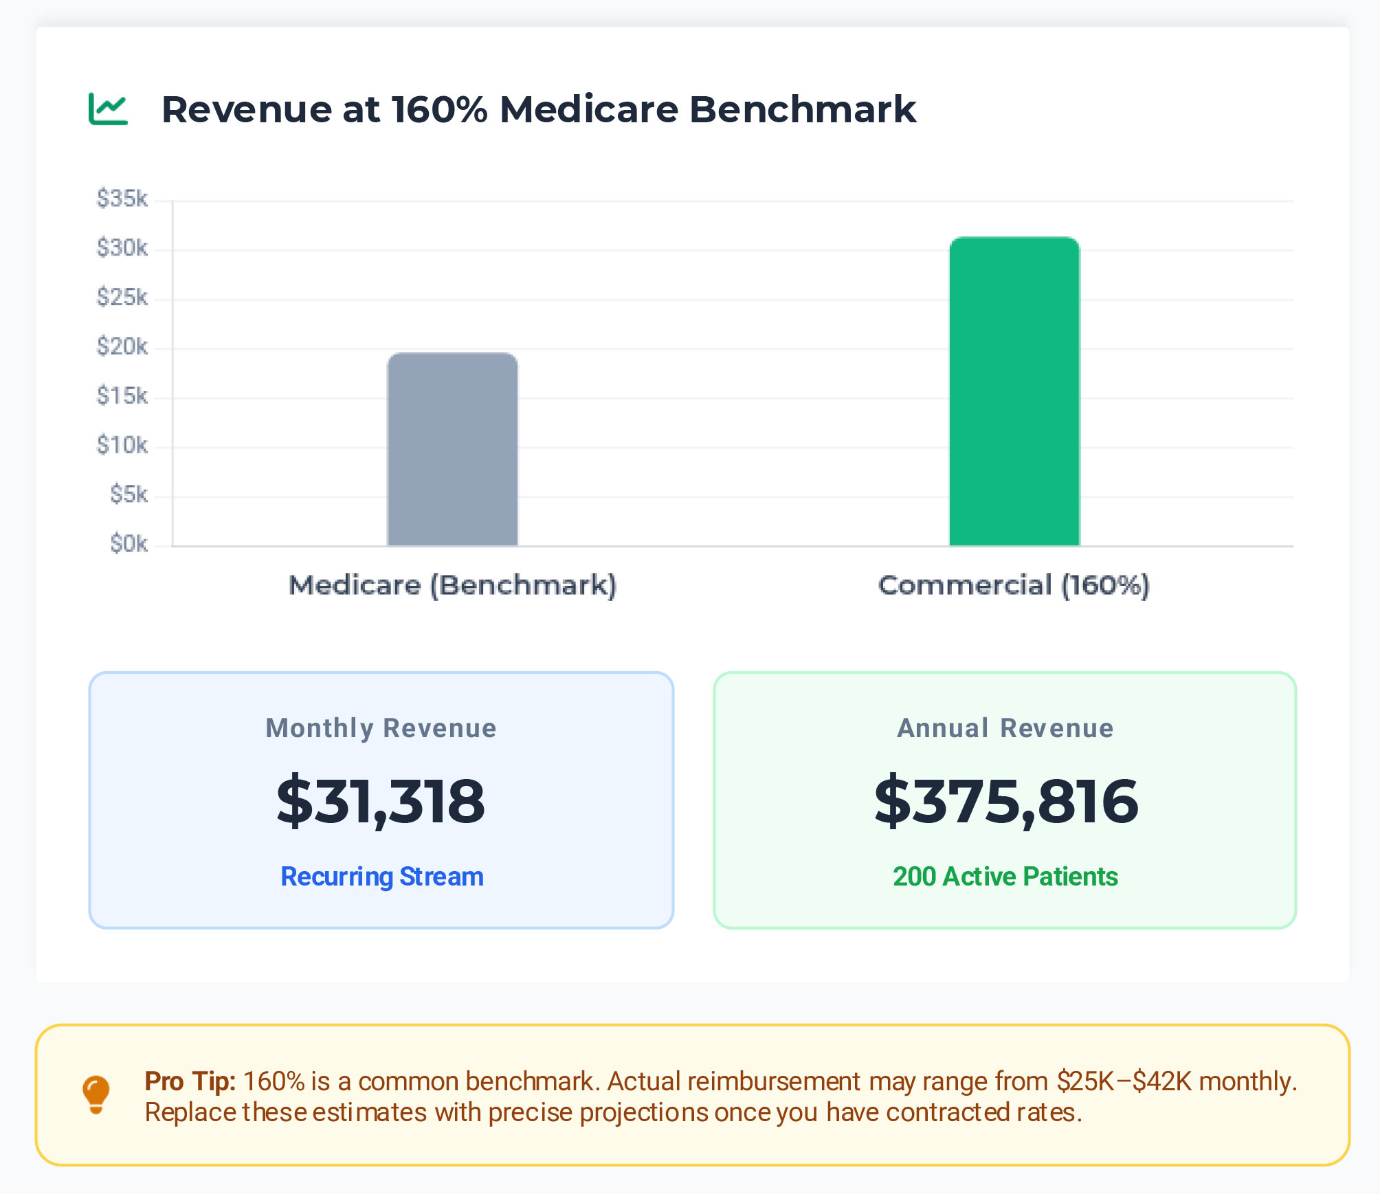The image size is (1380, 1194).
Task: Click the $35k y-axis tick label
Action: [122, 199]
